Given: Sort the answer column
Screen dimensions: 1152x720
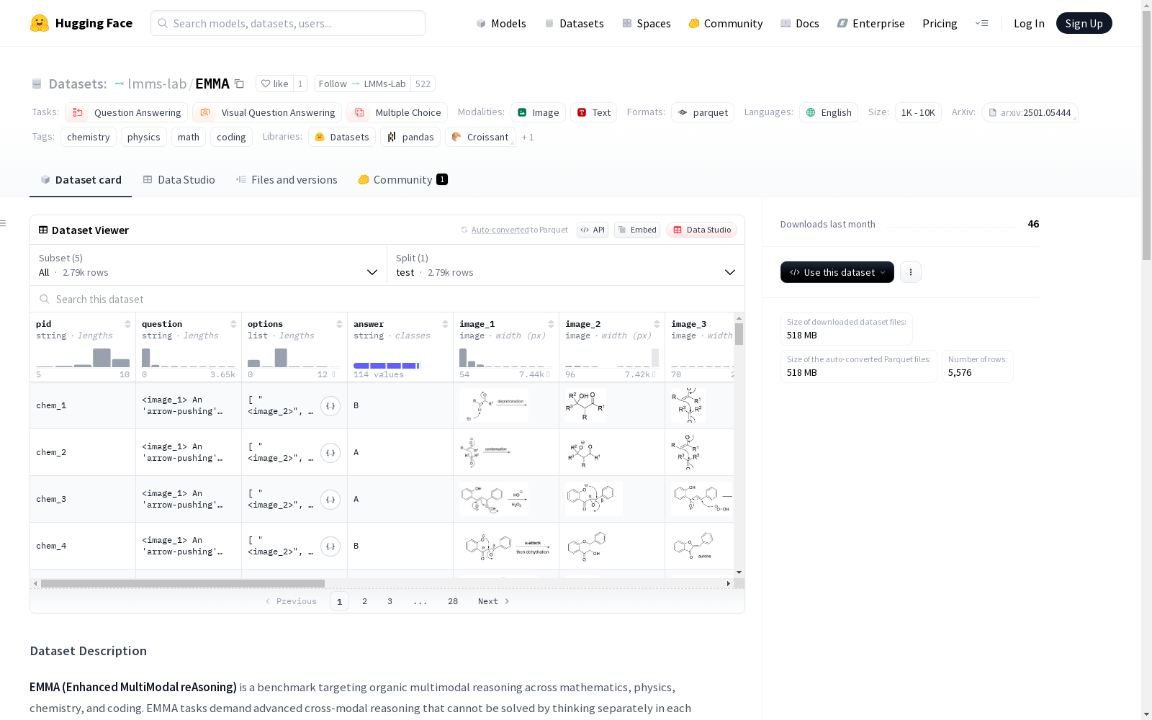Looking at the screenshot, I should point(445,324).
